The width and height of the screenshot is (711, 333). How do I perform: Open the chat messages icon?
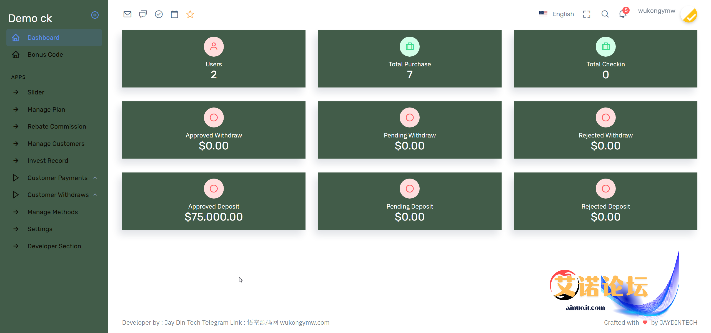(x=143, y=14)
